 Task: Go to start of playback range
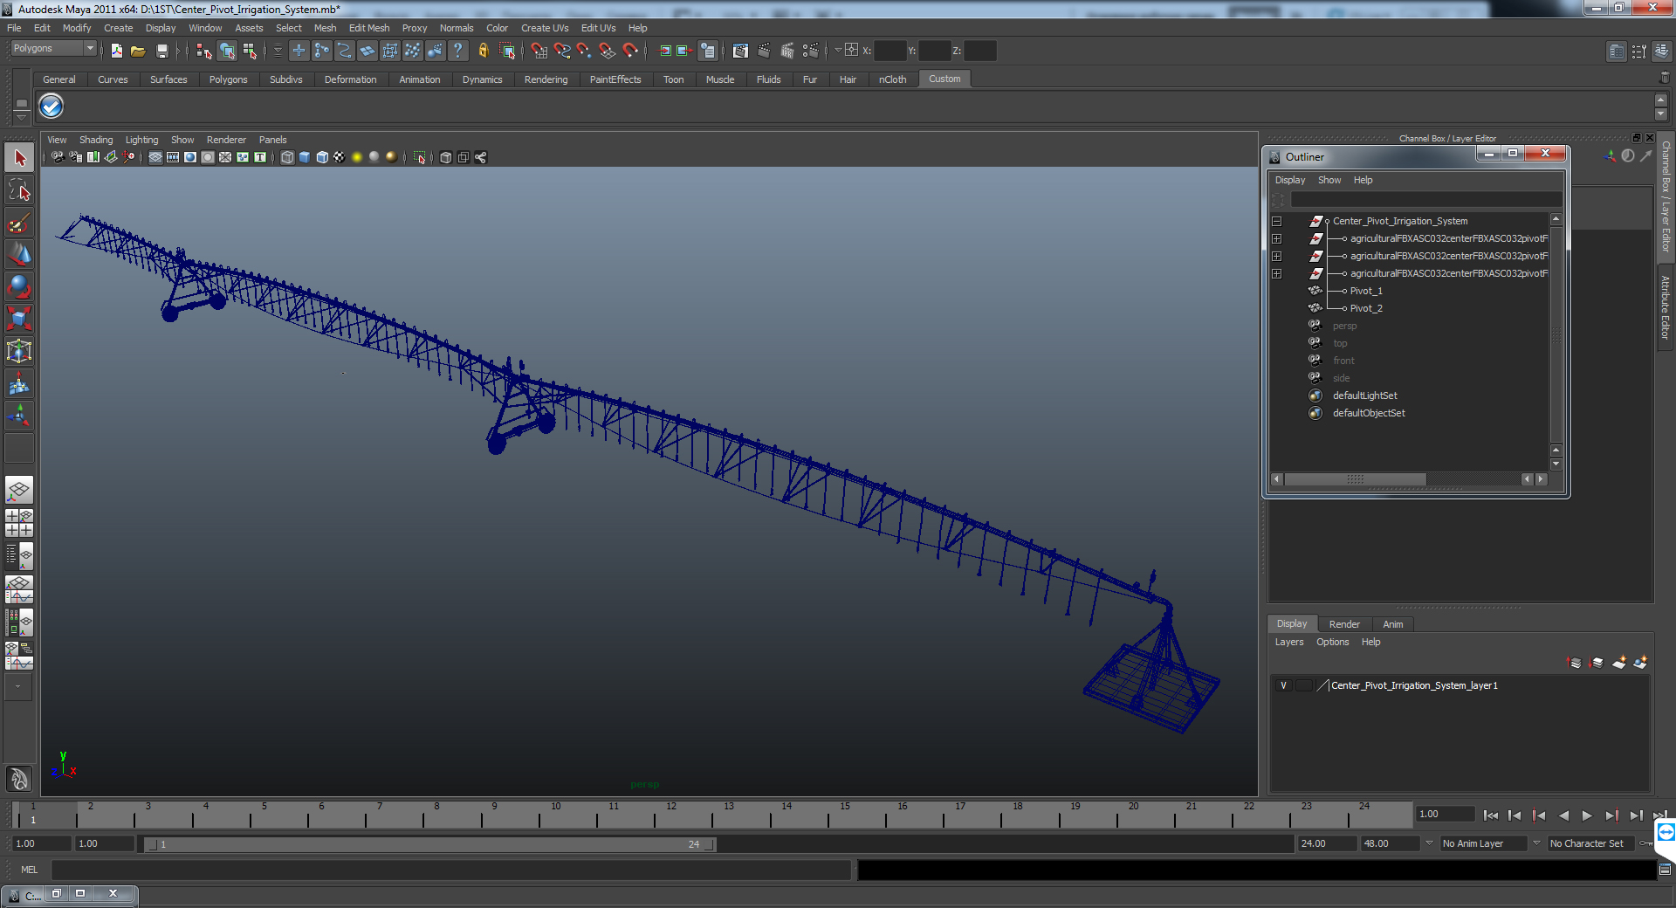tap(1491, 815)
